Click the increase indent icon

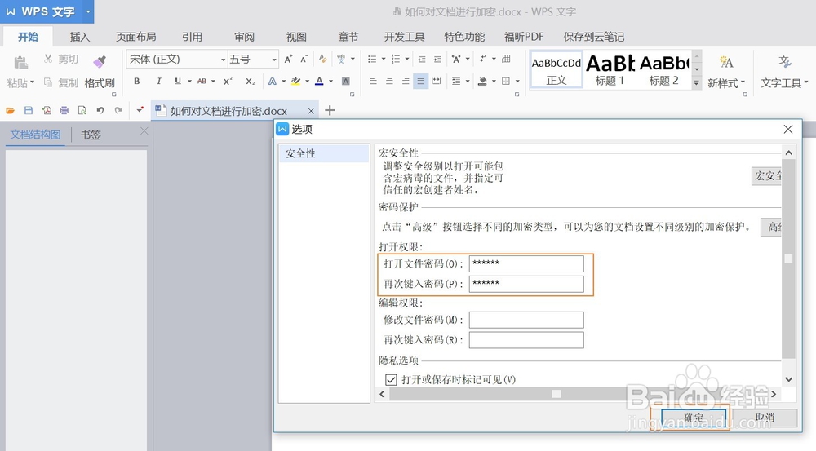[437, 60]
